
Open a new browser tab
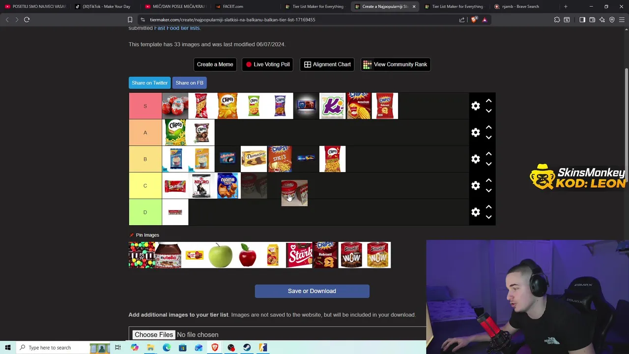pyautogui.click(x=566, y=6)
